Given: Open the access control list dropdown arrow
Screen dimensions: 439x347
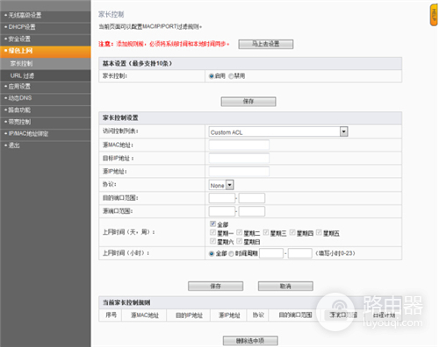Looking at the screenshot, I should (344, 131).
